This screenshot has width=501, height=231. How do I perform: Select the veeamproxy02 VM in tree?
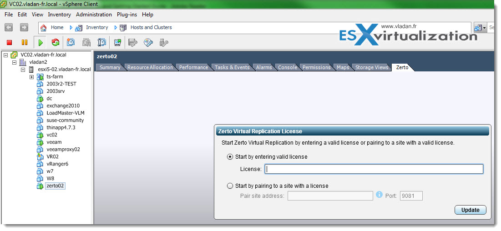tap(63, 149)
